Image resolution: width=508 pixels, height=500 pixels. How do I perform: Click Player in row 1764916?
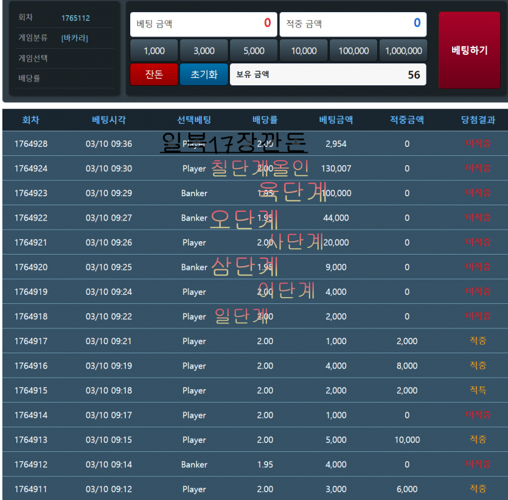tap(194, 366)
